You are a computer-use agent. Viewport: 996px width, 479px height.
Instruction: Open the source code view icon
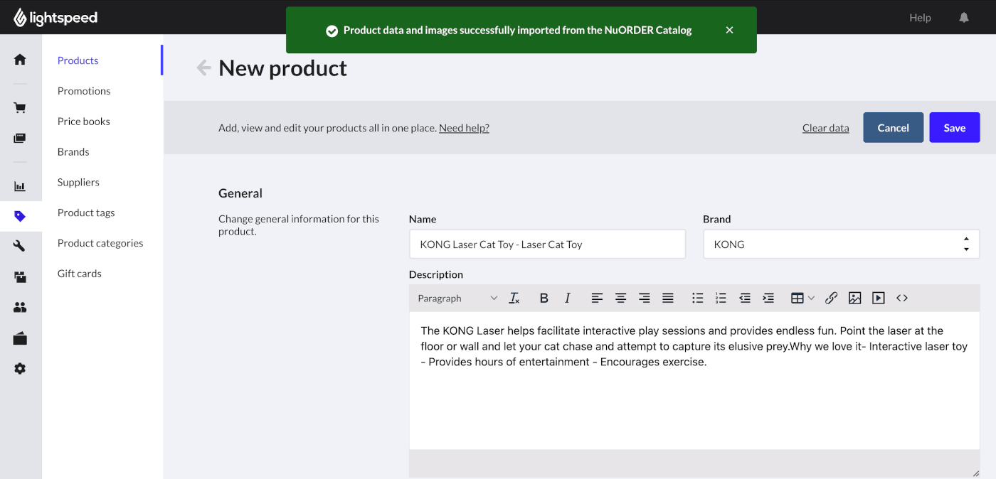click(x=901, y=298)
